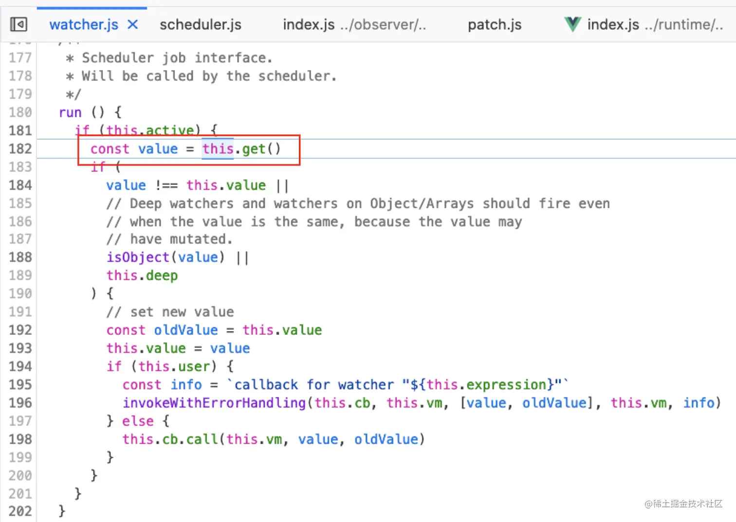The width and height of the screenshot is (736, 522).
Task: Click line number 202 in the gutter
Action: click(20, 511)
